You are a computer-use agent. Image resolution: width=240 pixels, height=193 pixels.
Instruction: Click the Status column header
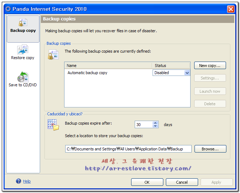pos(171,66)
